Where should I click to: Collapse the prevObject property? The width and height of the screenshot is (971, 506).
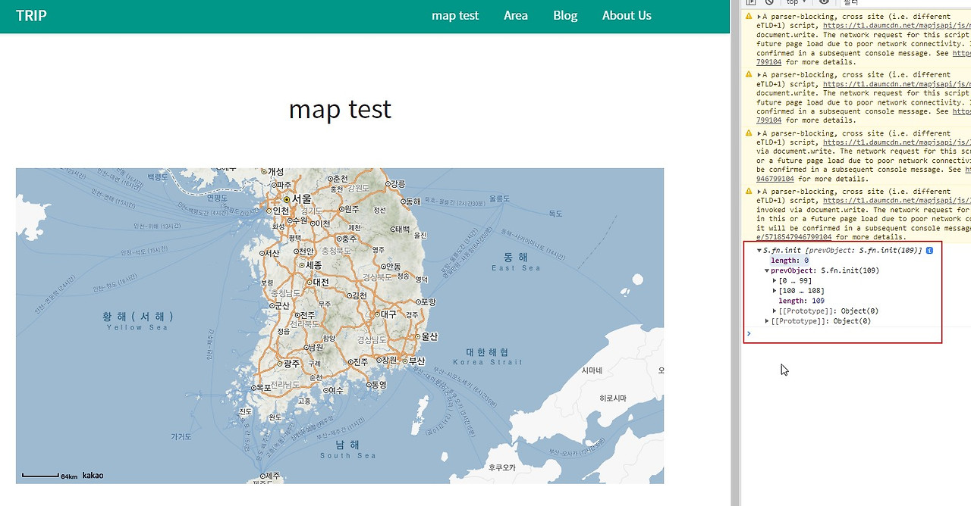[767, 270]
